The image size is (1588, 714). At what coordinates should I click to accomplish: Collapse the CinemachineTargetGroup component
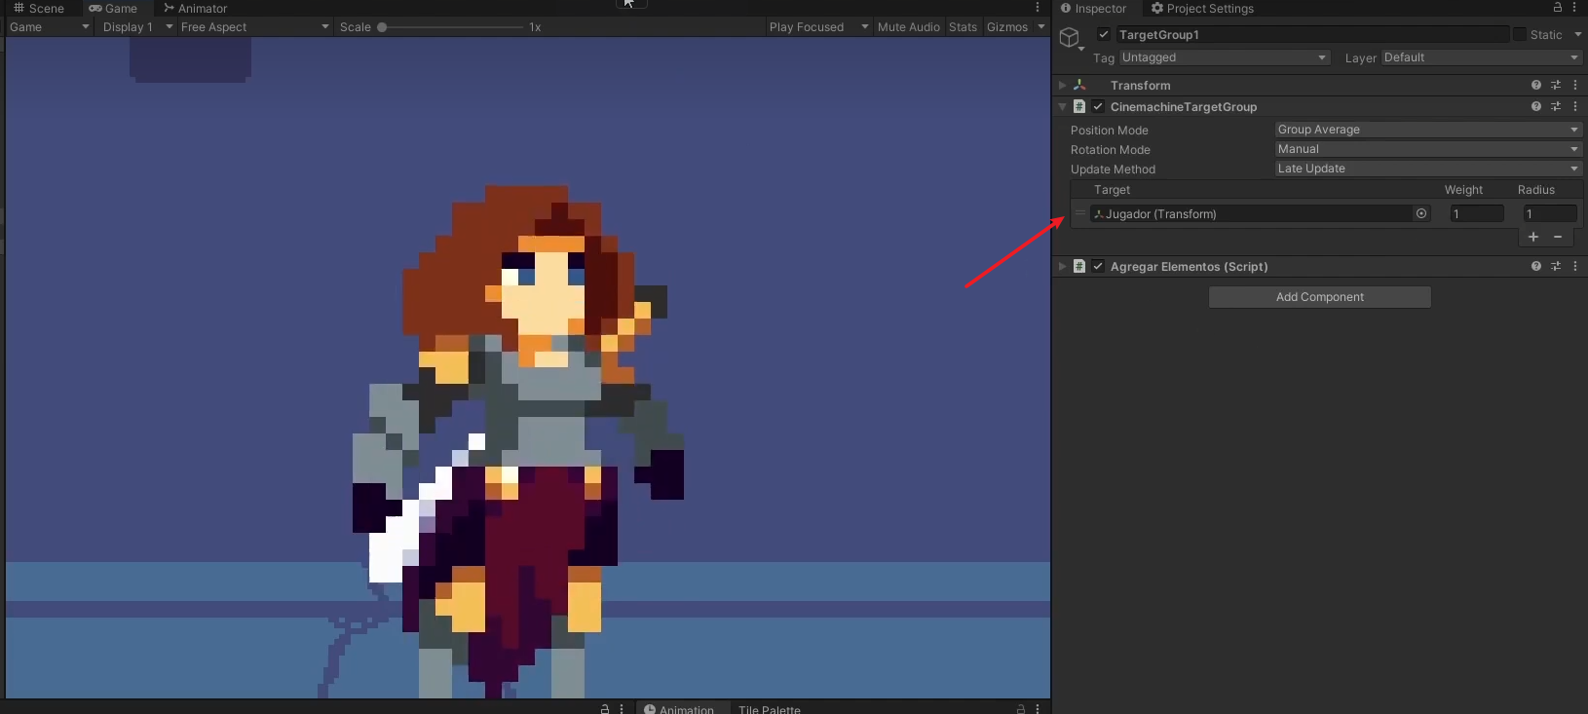click(x=1062, y=106)
